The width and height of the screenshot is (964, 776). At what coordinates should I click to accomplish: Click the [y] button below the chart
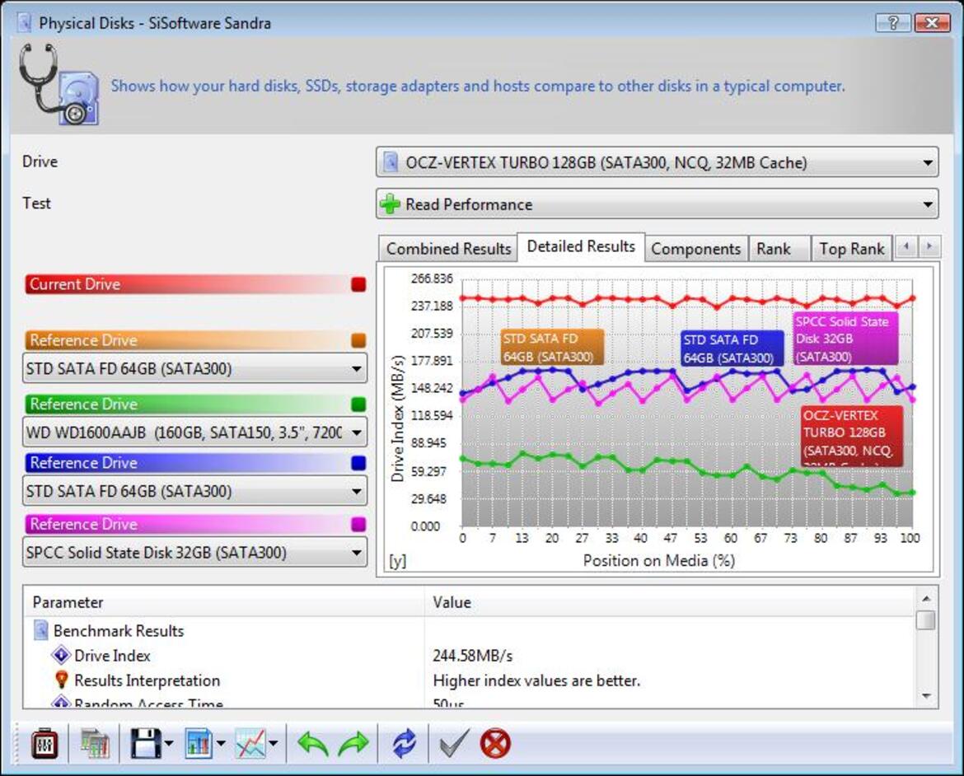(x=397, y=560)
